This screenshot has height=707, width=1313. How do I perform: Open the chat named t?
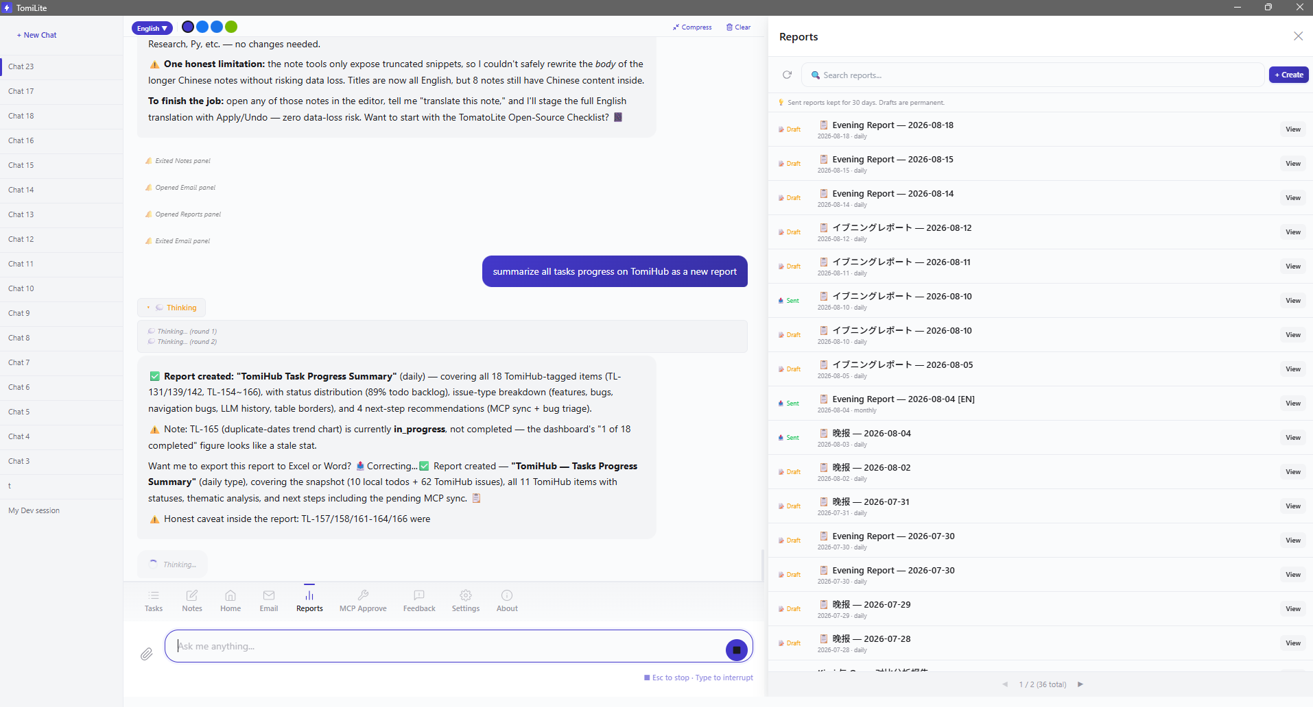tap(62, 486)
